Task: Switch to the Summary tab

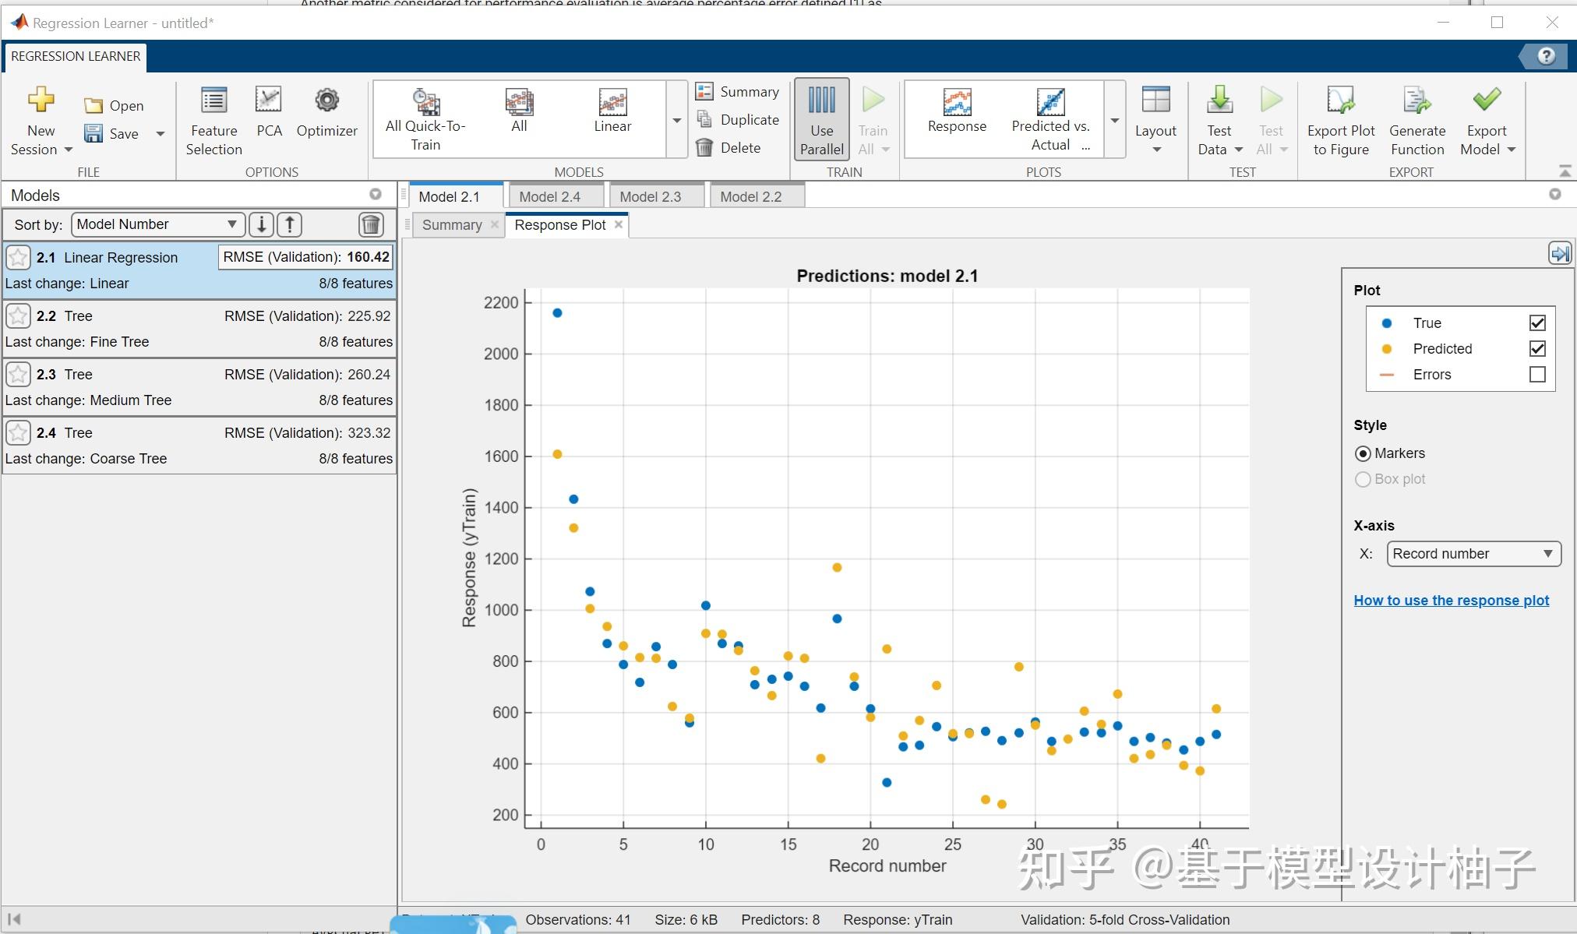Action: click(452, 225)
